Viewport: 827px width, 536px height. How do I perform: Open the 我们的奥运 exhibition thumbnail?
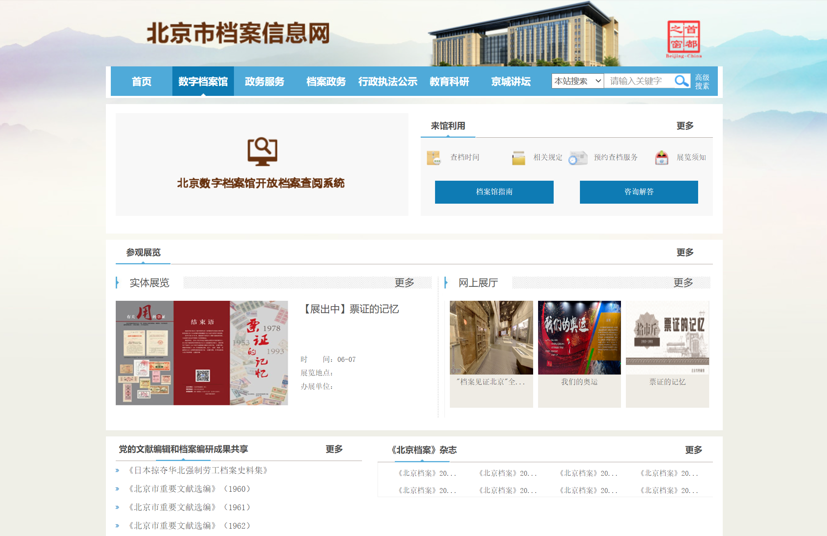click(x=579, y=338)
